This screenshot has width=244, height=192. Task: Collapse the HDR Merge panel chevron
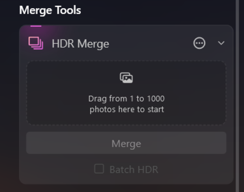tap(221, 43)
